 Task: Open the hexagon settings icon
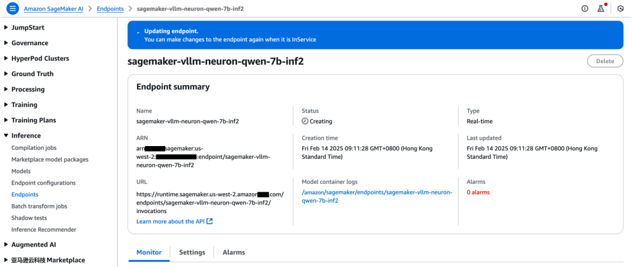point(621,8)
